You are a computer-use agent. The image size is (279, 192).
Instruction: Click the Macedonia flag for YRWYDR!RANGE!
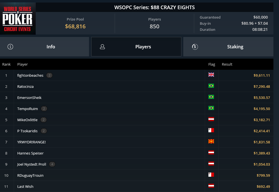click(211, 141)
